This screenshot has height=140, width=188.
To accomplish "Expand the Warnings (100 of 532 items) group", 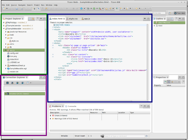I will point(50,119).
